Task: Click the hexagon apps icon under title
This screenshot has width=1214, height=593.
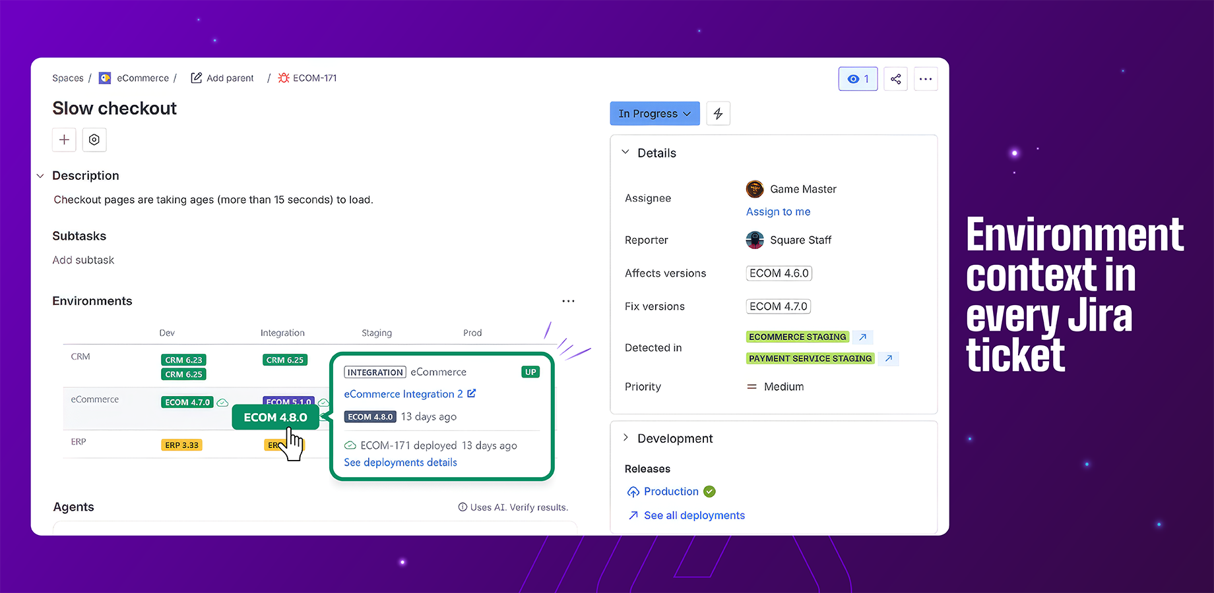Action: point(94,140)
